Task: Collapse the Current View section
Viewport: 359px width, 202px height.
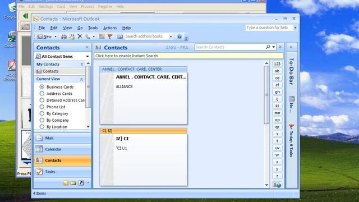Action: coord(81,79)
